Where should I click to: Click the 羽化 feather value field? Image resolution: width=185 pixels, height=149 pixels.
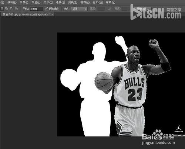tap(36, 9)
